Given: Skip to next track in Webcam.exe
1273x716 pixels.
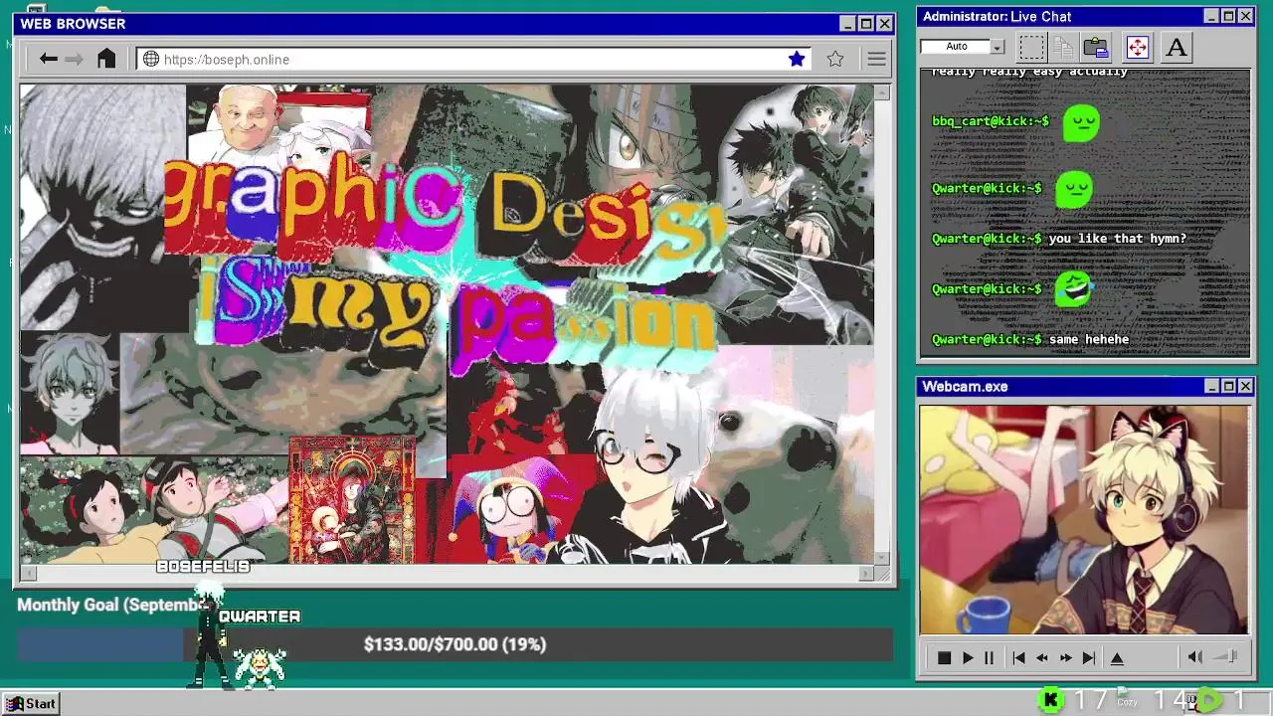Looking at the screenshot, I should click(x=1089, y=657).
